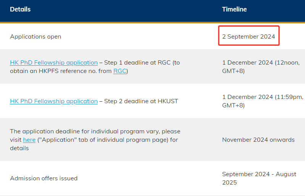Select 'September 2024 - August 2025' timeline cell
305x196 pixels.
point(259,178)
